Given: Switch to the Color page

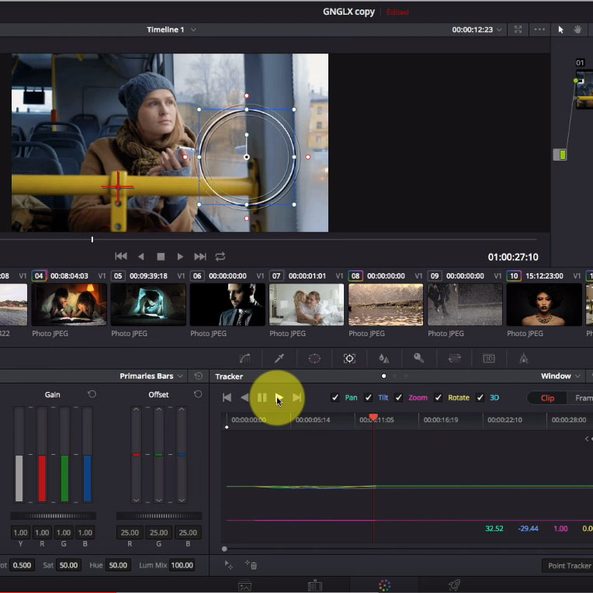Looking at the screenshot, I should pyautogui.click(x=384, y=585).
